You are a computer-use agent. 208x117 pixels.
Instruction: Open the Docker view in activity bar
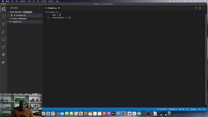4,62
